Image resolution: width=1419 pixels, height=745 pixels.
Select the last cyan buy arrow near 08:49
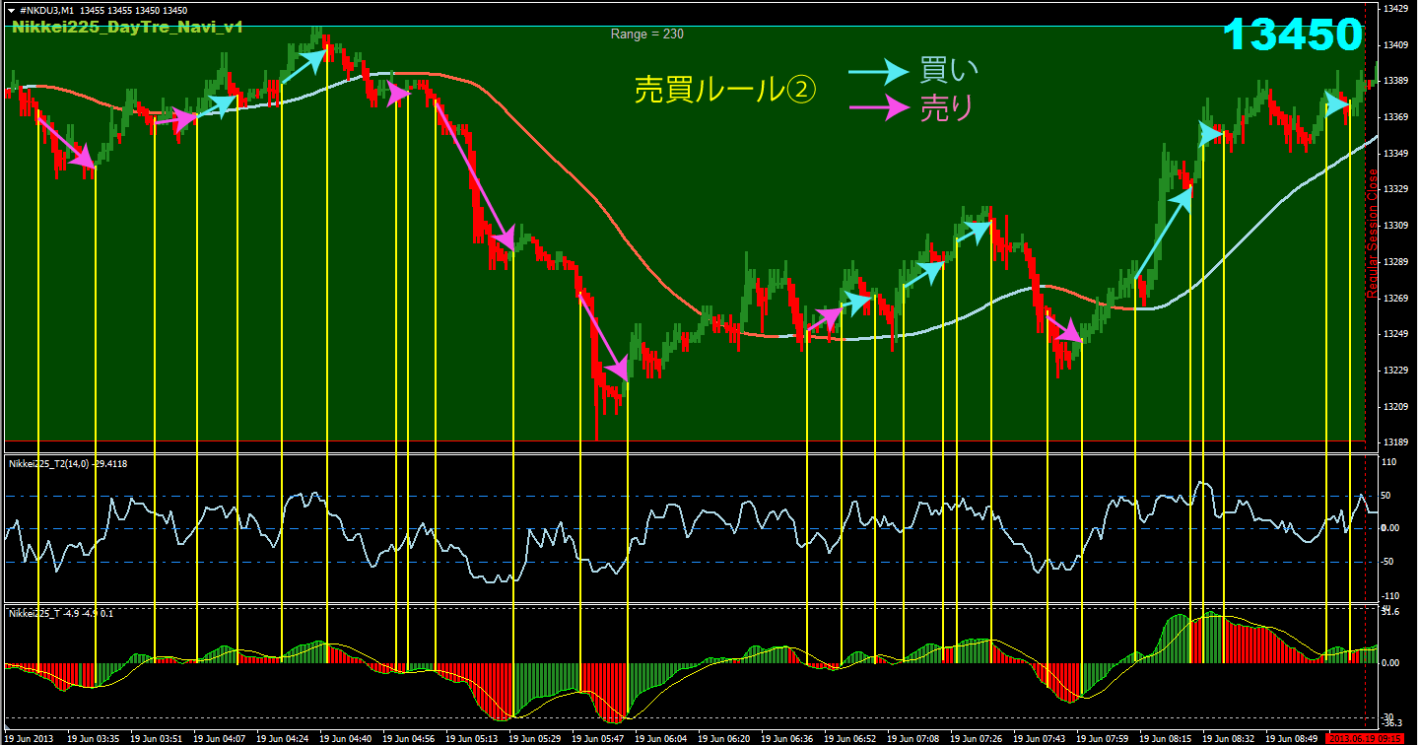click(1337, 103)
